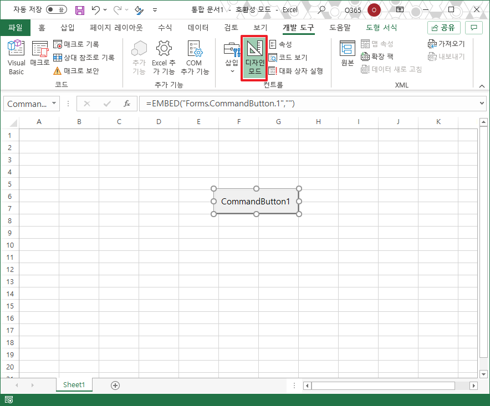Click 확장 팩 (Expansion Packs)
This screenshot has width=490, height=406.
pyautogui.click(x=377, y=56)
